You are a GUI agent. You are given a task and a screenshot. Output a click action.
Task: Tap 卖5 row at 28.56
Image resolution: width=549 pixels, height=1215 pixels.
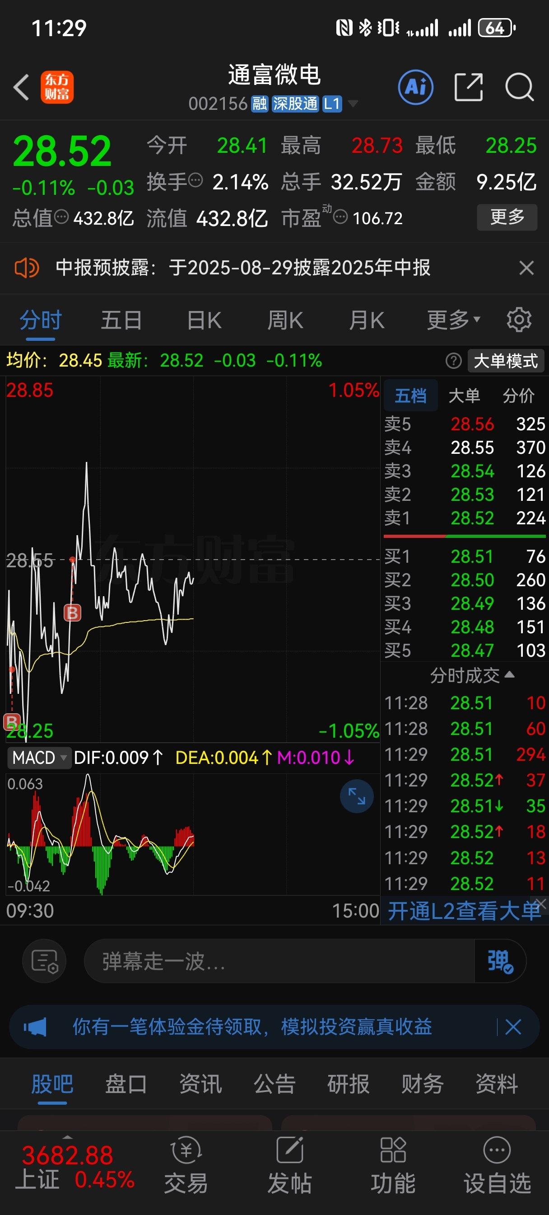[465, 424]
